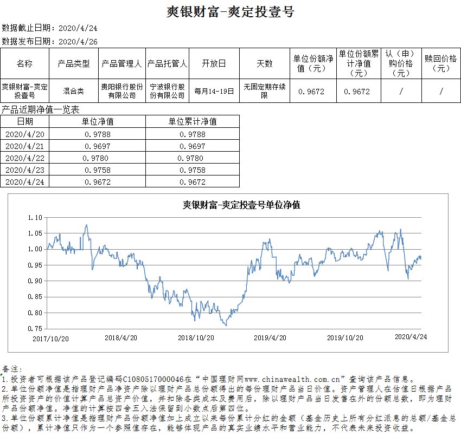Viewport: 461px width, 442px height.
Task: Select the 无固定期存续限 cell
Action: (x=265, y=91)
